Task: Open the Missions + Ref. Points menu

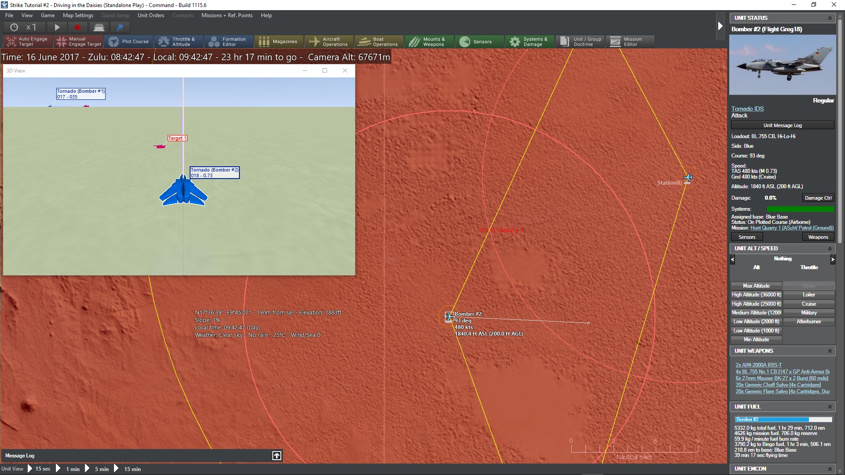Action: pyautogui.click(x=227, y=15)
